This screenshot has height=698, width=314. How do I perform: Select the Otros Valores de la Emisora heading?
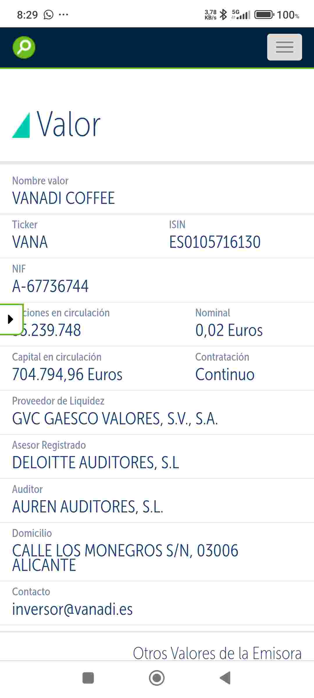217,653
